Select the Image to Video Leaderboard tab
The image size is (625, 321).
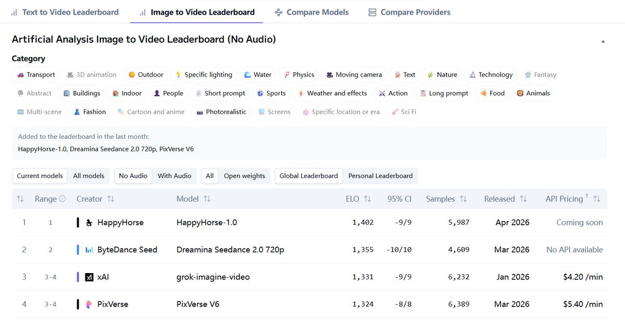tap(197, 12)
